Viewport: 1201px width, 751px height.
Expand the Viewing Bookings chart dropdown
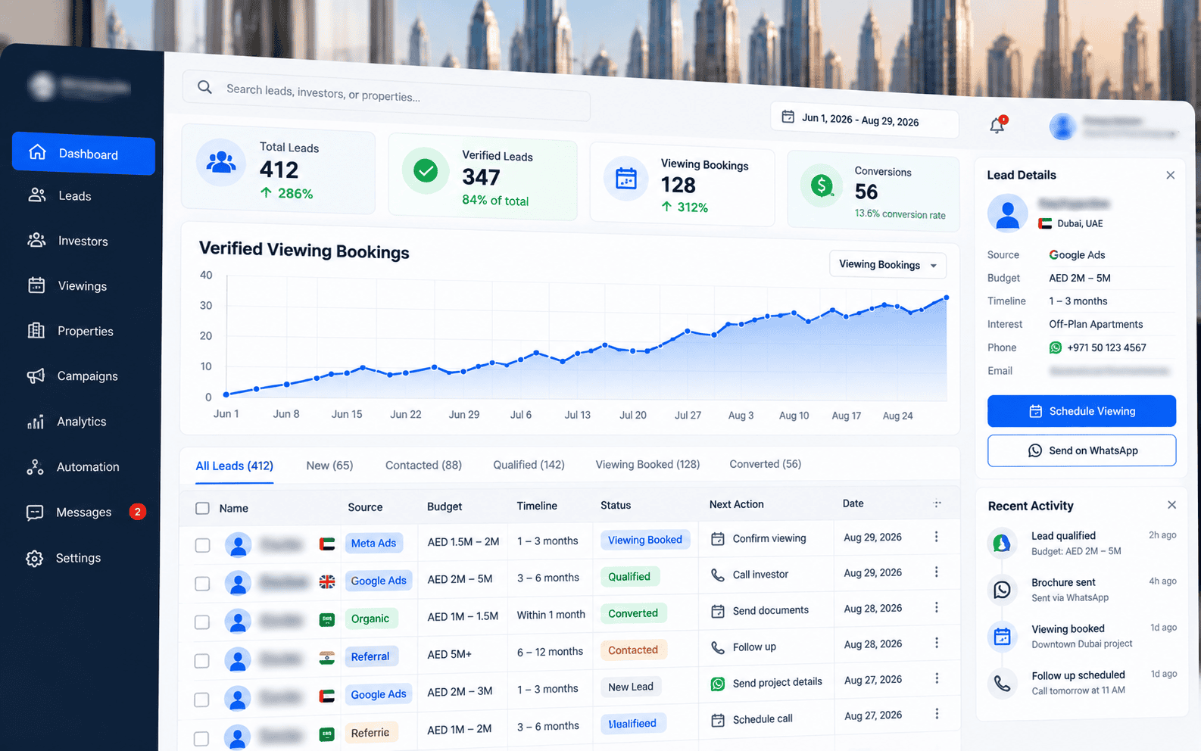click(887, 265)
